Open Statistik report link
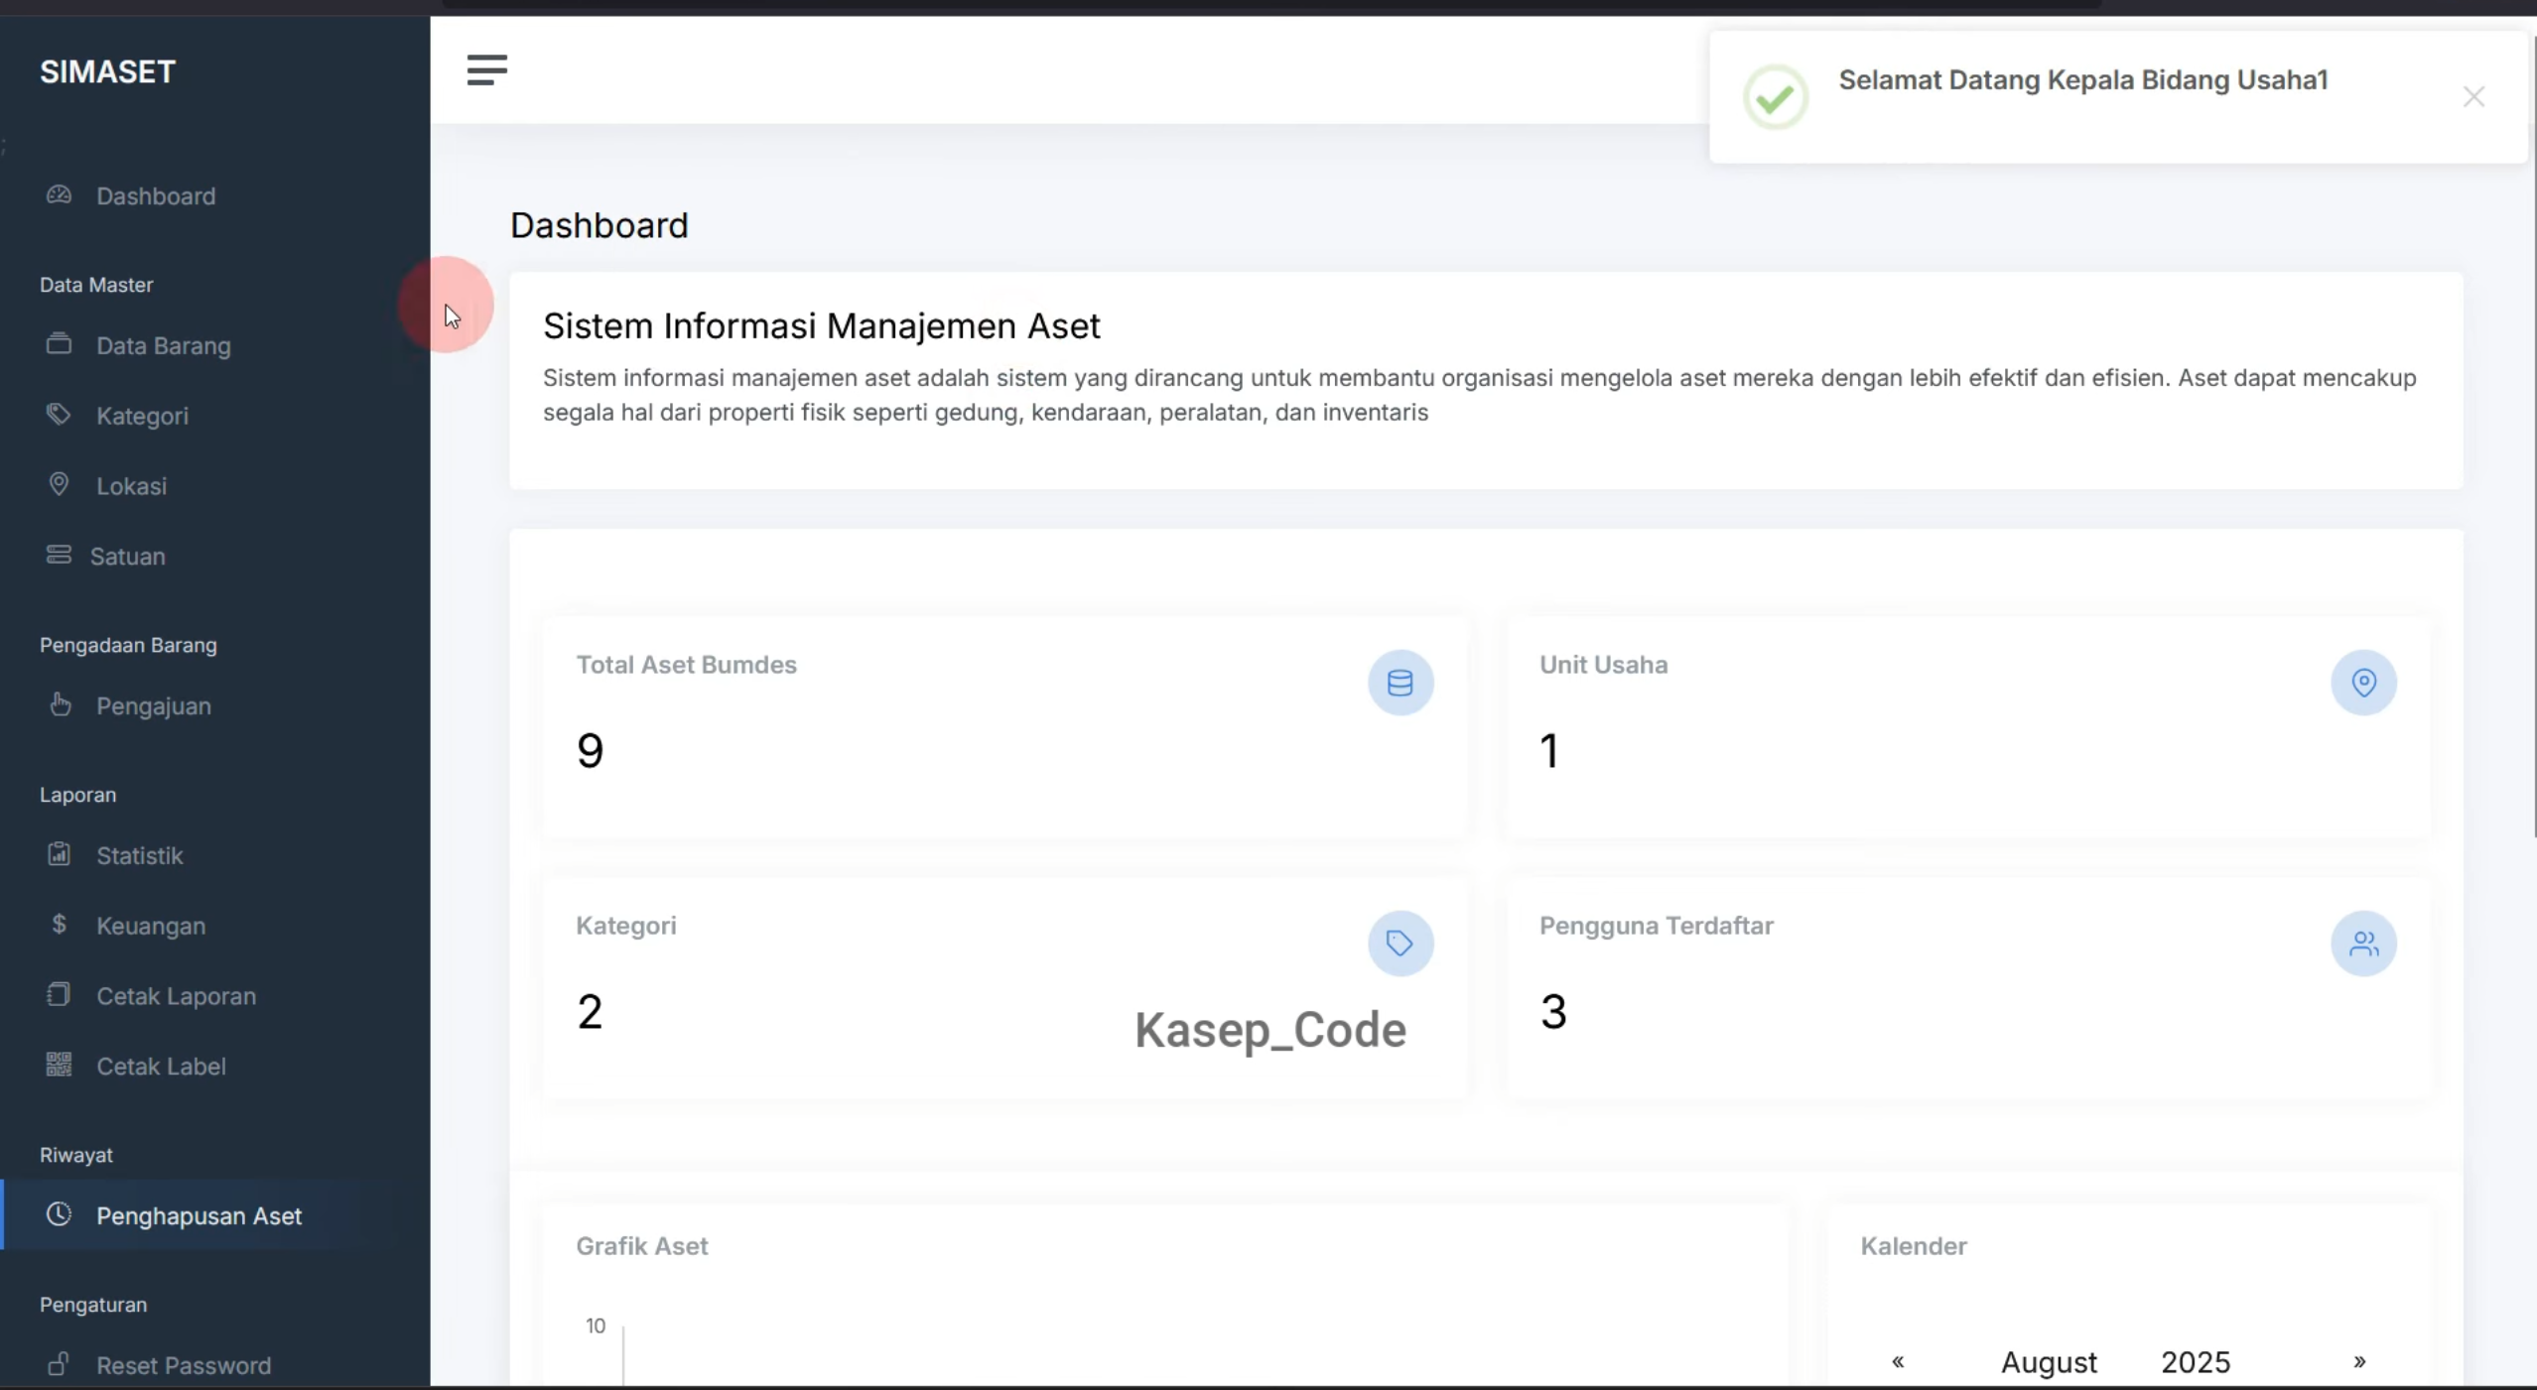 point(140,856)
